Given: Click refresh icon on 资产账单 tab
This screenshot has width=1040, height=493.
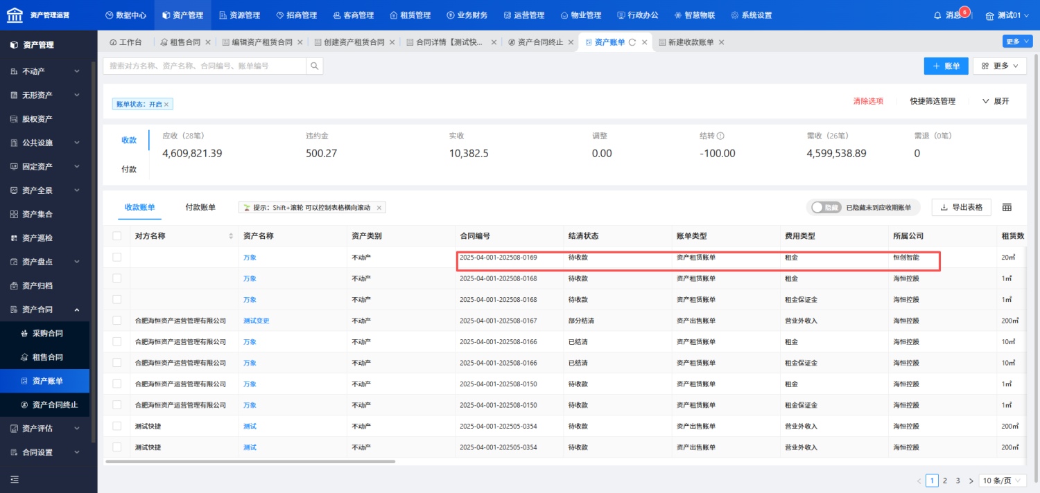Looking at the screenshot, I should pos(632,42).
